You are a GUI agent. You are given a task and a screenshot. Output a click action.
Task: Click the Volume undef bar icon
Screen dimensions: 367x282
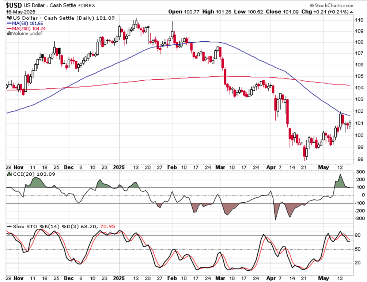(x=10, y=34)
